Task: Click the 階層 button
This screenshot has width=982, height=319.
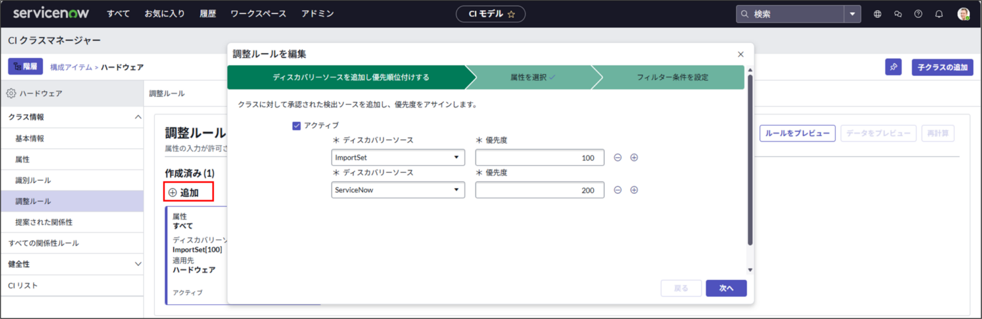Action: tap(25, 66)
